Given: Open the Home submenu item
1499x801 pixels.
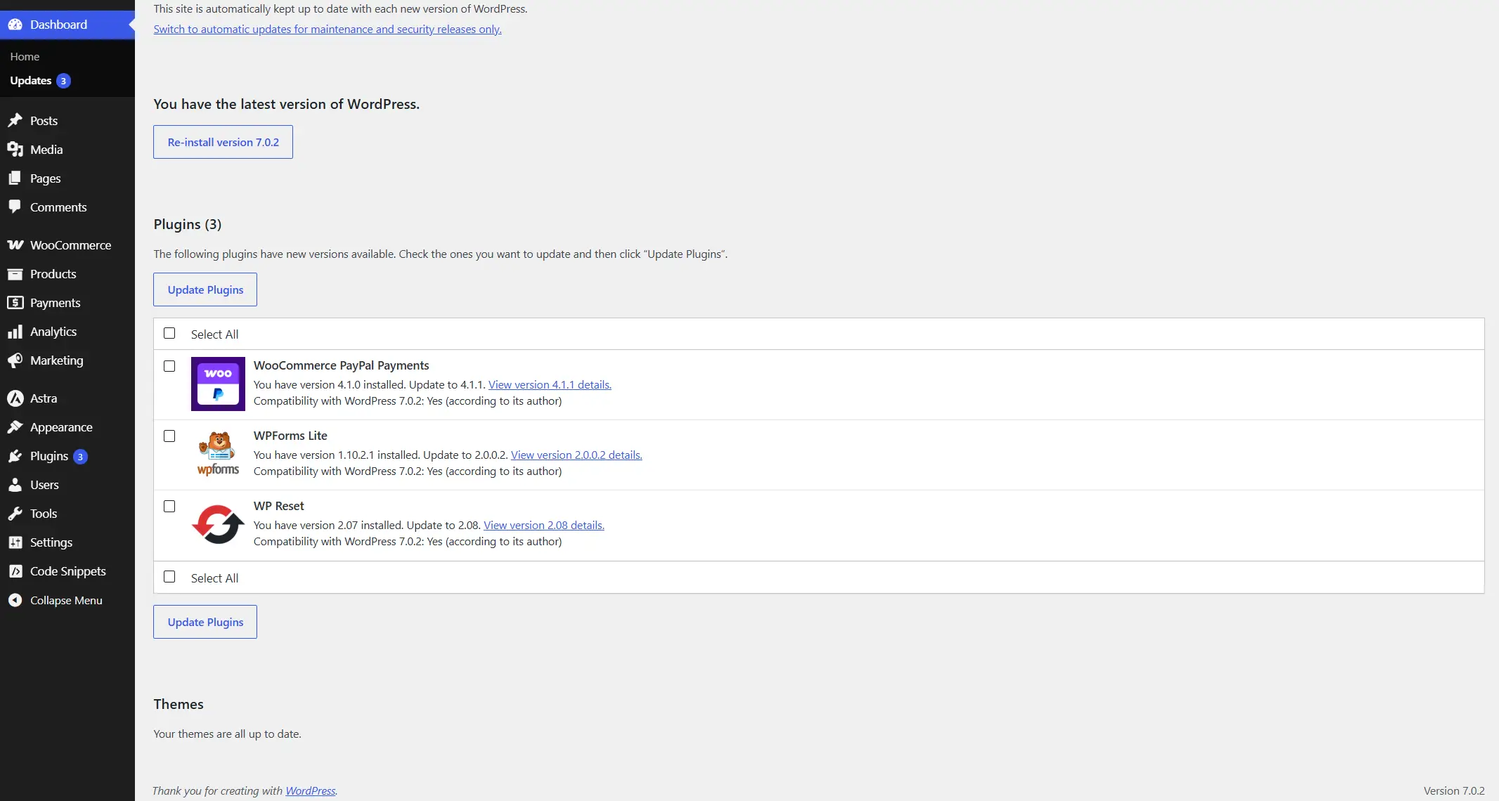Looking at the screenshot, I should 25,56.
